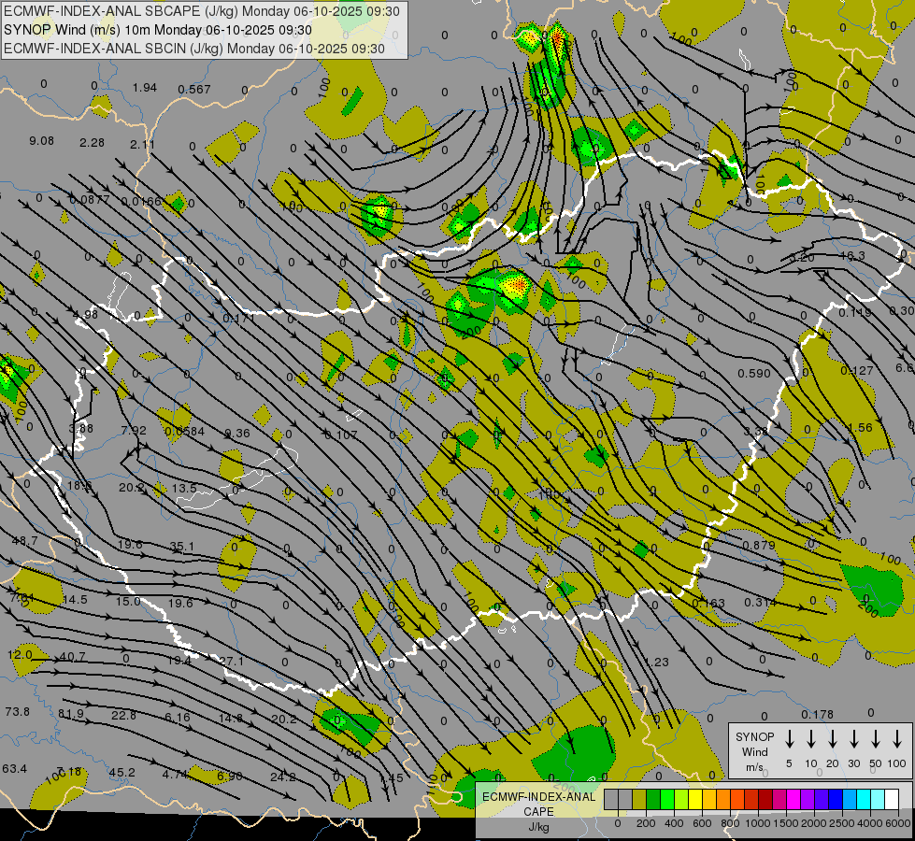The height and width of the screenshot is (841, 915).
Task: Click the 1.23 value on the map
Action: (x=657, y=662)
